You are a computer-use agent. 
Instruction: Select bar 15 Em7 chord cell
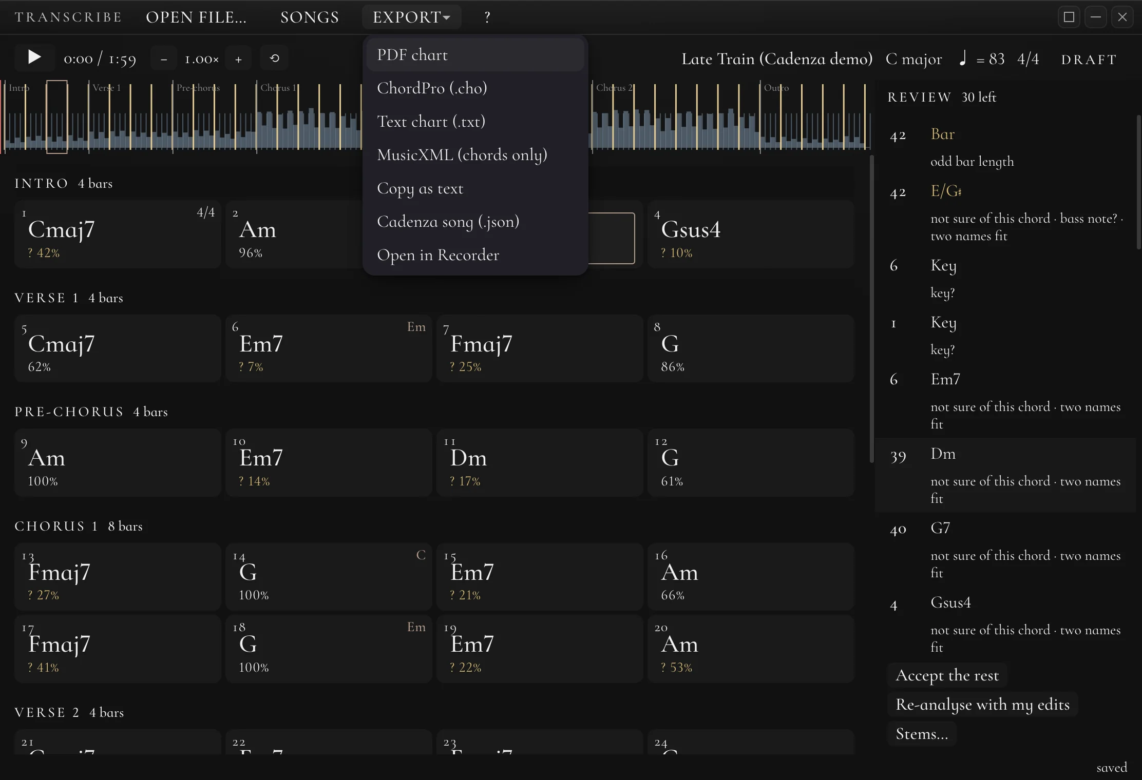540,577
